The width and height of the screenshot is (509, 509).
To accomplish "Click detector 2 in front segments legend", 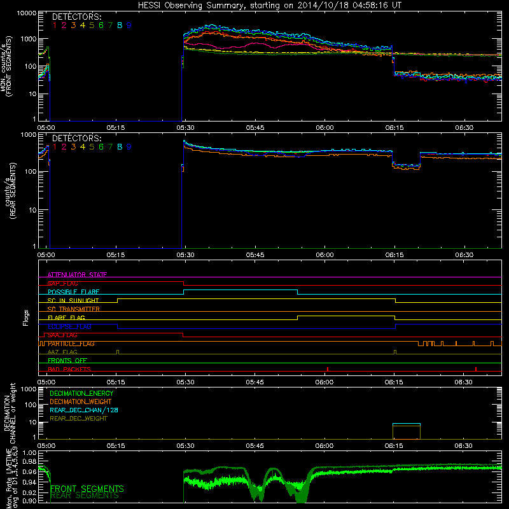I will pos(64,25).
